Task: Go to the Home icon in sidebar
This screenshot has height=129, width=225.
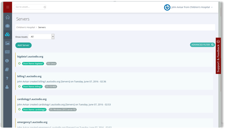Action: [7, 17]
